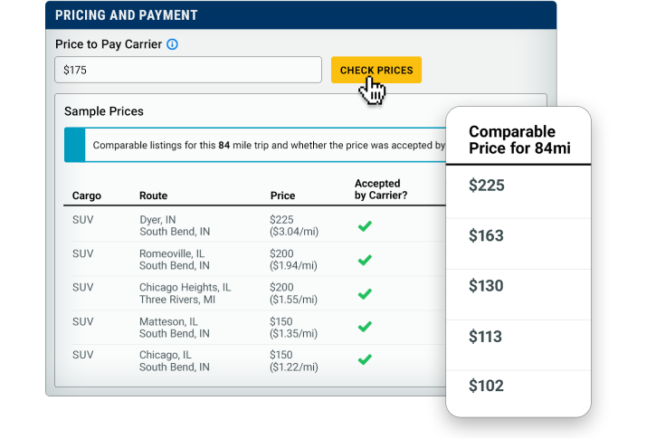
Task: Click the green checkmark for Matteson, IL route
Action: [365, 327]
